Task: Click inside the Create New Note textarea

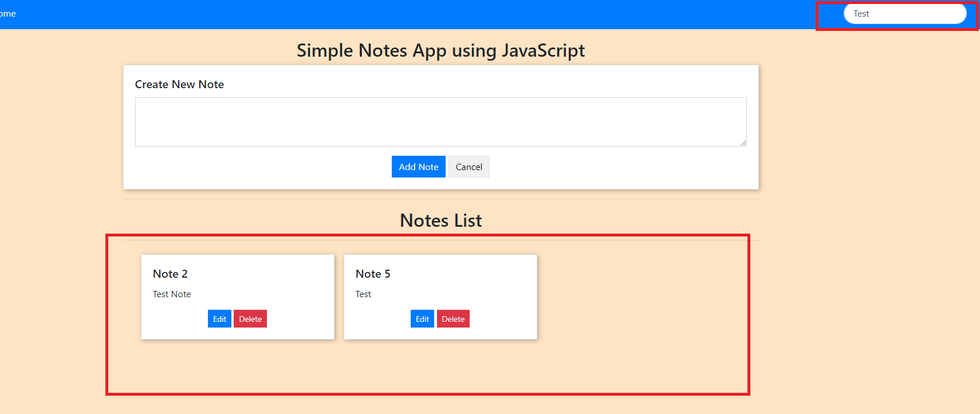Action: point(440,122)
